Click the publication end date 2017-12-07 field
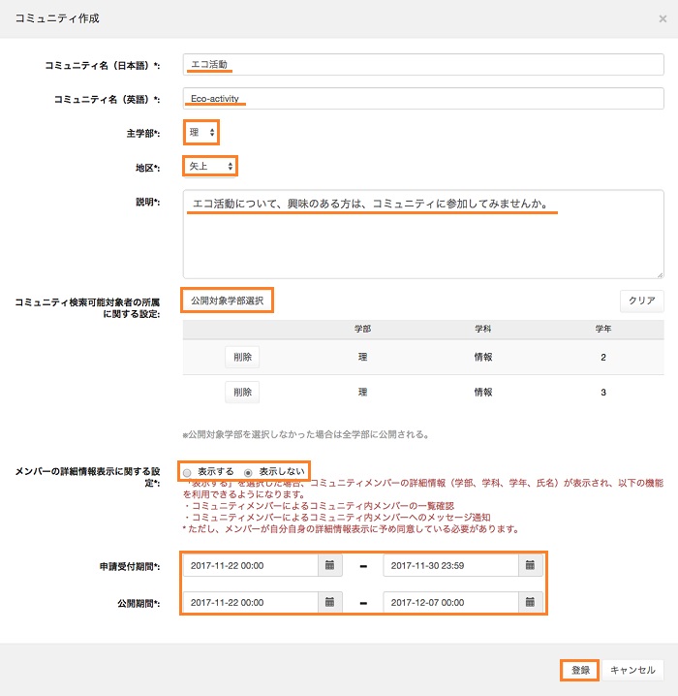This screenshot has height=696, width=678. pos(450,602)
